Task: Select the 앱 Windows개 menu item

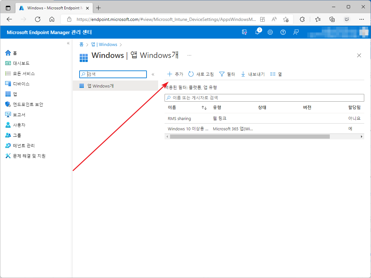Action: click(x=116, y=86)
